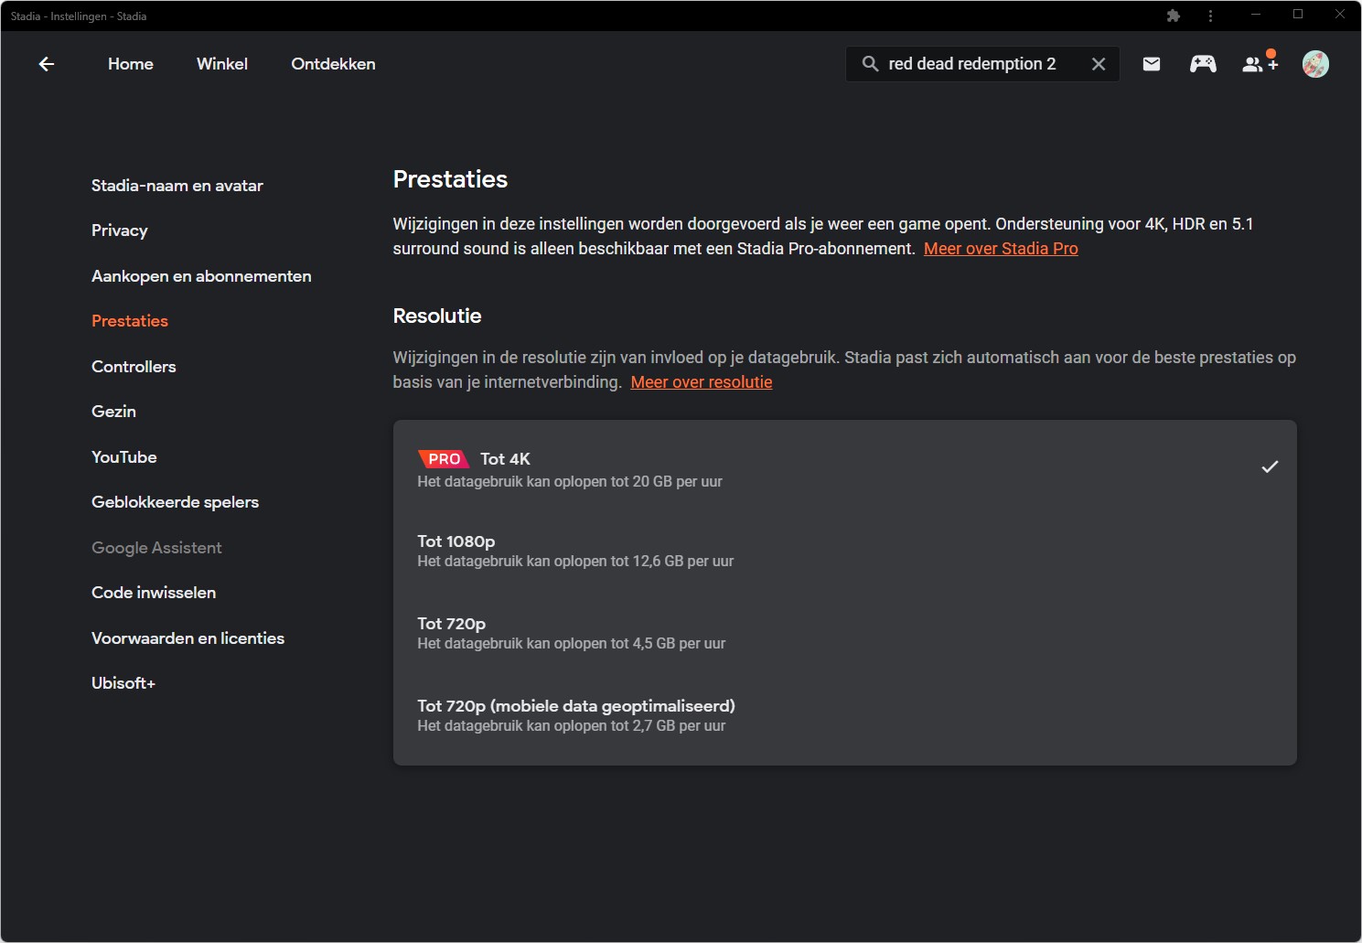The width and height of the screenshot is (1362, 943).
Task: Minimize the Stadia window
Action: tap(1256, 15)
